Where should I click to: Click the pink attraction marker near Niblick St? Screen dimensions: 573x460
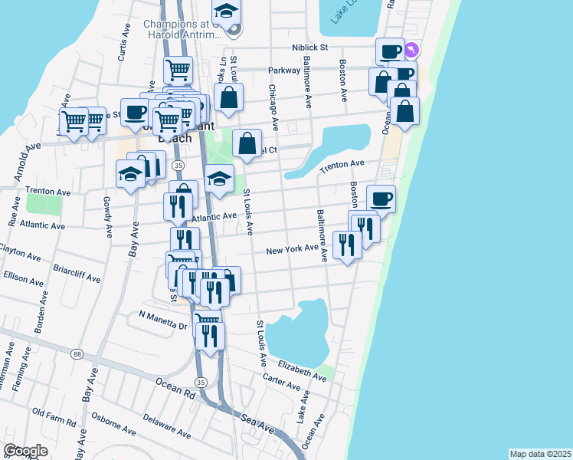[x=413, y=50]
